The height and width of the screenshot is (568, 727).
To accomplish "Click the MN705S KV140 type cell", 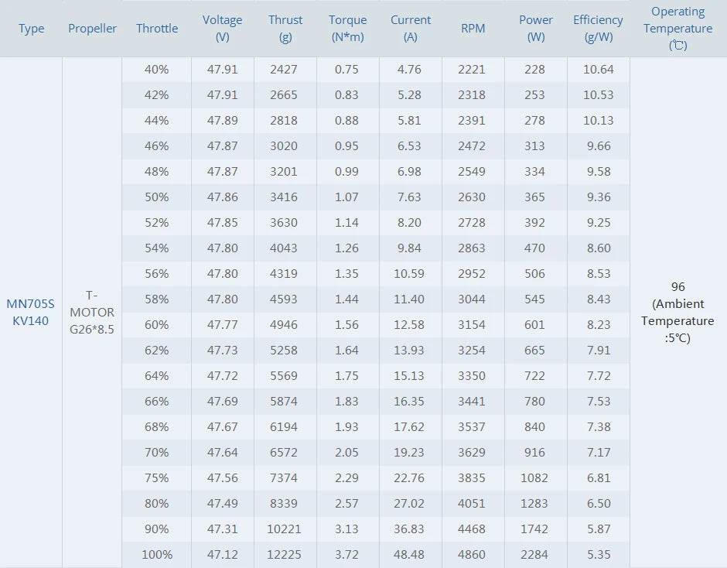I will tap(32, 312).
